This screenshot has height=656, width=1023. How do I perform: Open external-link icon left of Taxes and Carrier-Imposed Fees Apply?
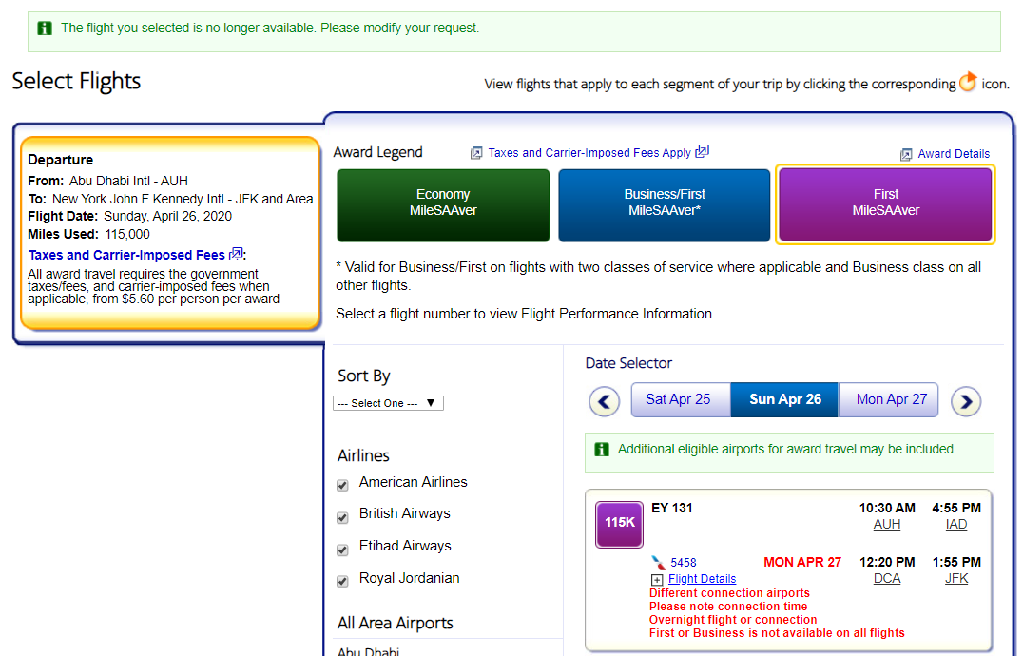[476, 153]
